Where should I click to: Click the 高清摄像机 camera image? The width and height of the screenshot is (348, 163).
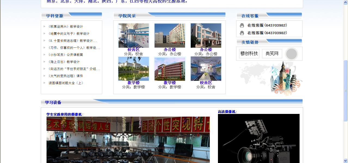[x=258, y=138]
